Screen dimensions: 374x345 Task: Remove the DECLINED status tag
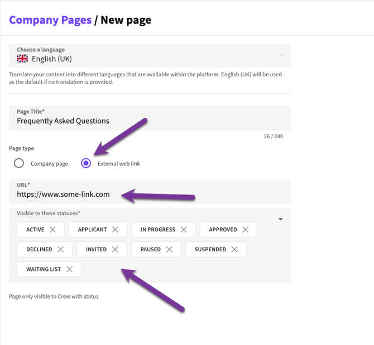(60, 249)
